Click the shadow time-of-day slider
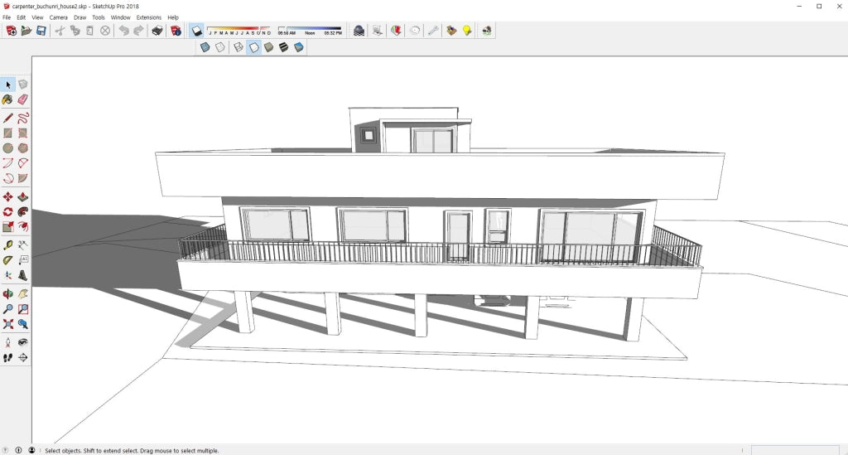 310,31
